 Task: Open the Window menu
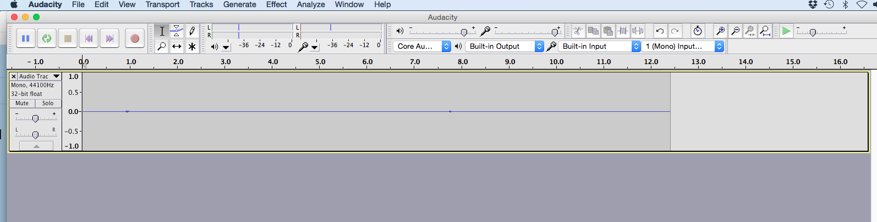pyautogui.click(x=349, y=4)
